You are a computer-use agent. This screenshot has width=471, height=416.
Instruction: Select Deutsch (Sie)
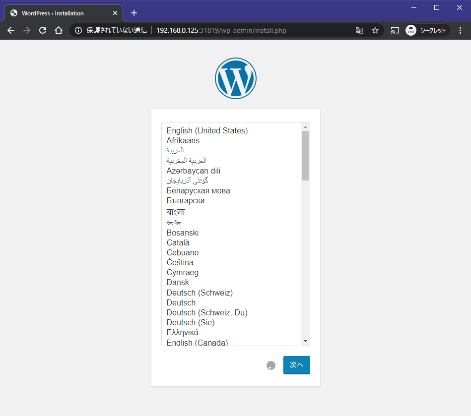[x=231, y=322]
